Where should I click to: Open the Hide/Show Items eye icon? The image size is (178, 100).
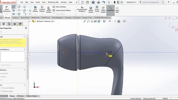point(110,21)
